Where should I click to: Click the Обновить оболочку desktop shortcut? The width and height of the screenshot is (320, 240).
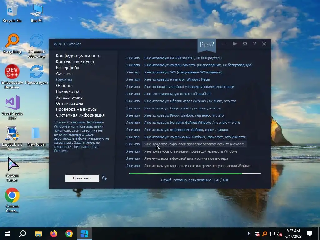[x=37, y=46]
